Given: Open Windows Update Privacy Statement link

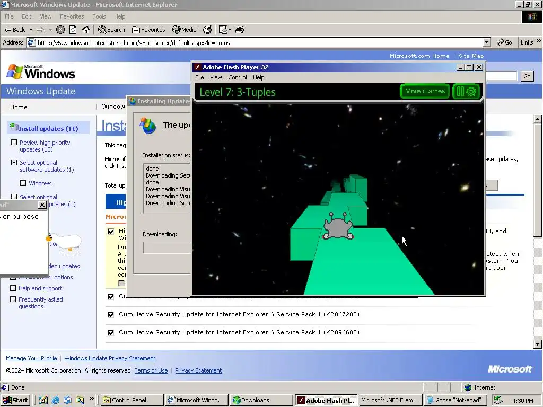Looking at the screenshot, I should click(110, 358).
